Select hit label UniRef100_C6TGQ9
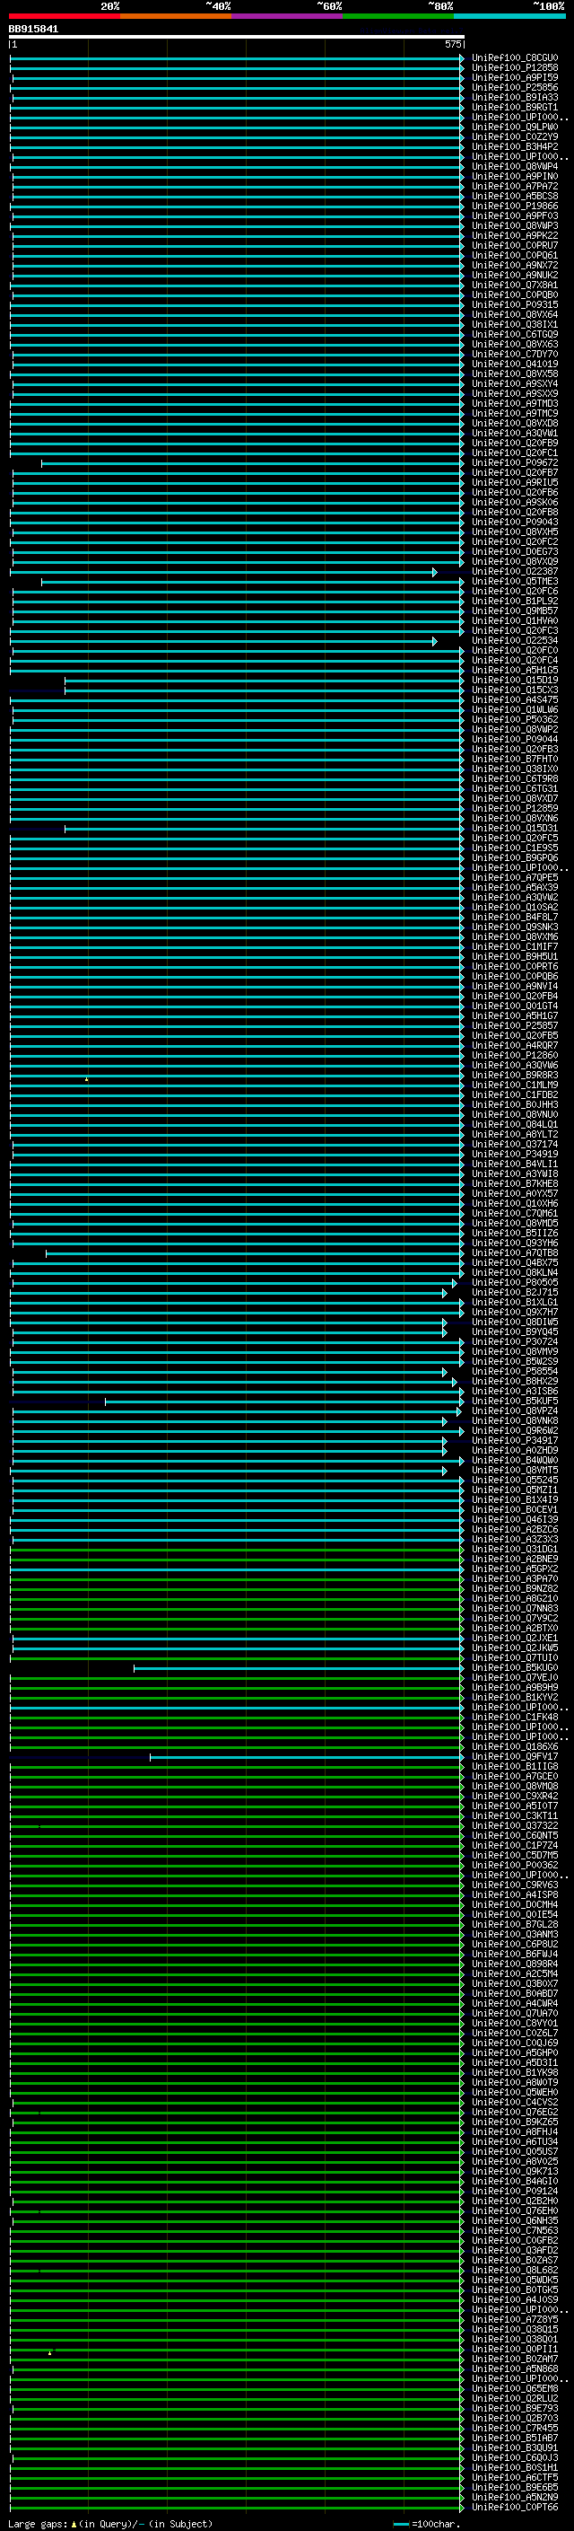Screen dimensions: 574x2531 tap(514, 334)
